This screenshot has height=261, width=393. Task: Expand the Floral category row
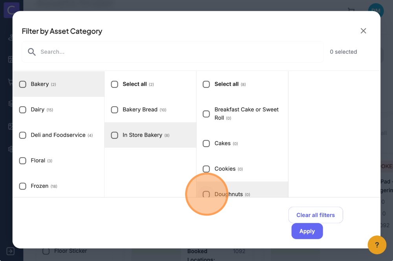(x=38, y=161)
